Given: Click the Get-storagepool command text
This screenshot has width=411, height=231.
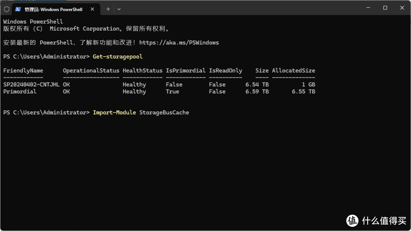Looking at the screenshot, I should [118, 57].
